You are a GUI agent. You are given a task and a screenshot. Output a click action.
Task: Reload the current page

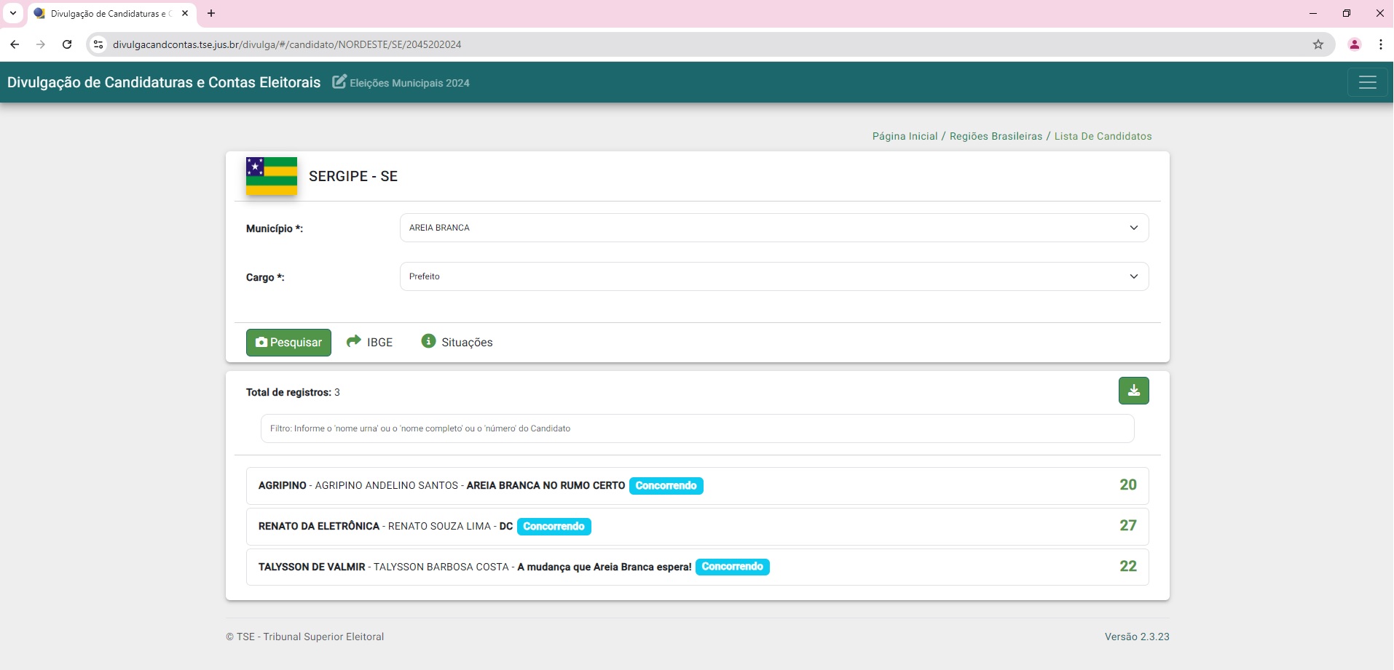(67, 44)
